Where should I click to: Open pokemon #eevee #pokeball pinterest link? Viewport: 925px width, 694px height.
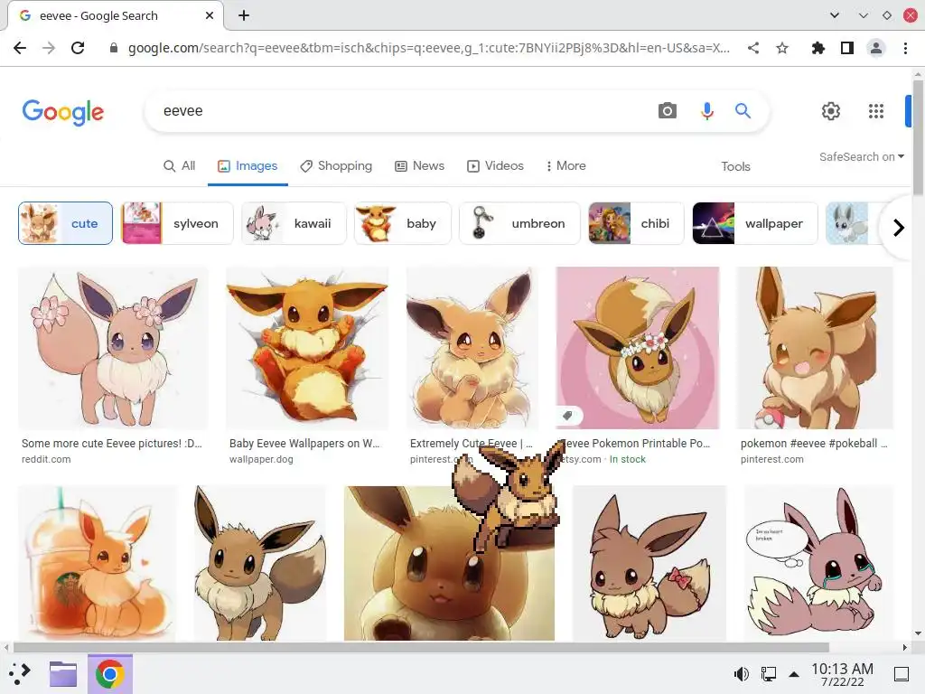tap(814, 443)
